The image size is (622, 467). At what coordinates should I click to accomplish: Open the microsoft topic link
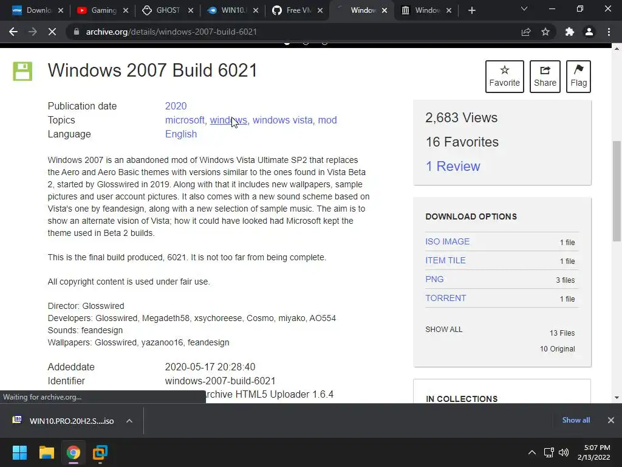(185, 120)
